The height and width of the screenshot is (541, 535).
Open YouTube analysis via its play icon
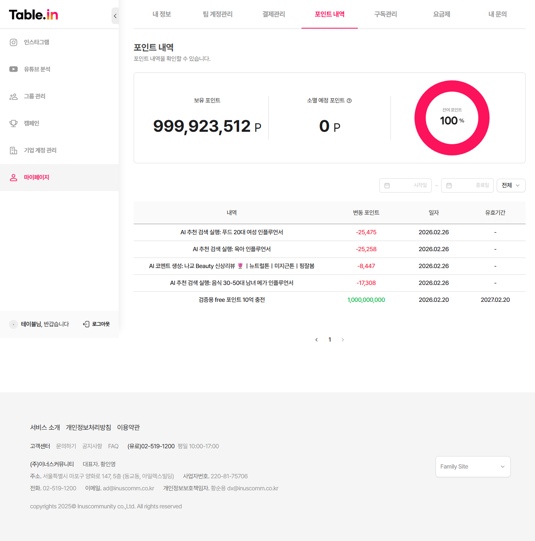point(14,69)
